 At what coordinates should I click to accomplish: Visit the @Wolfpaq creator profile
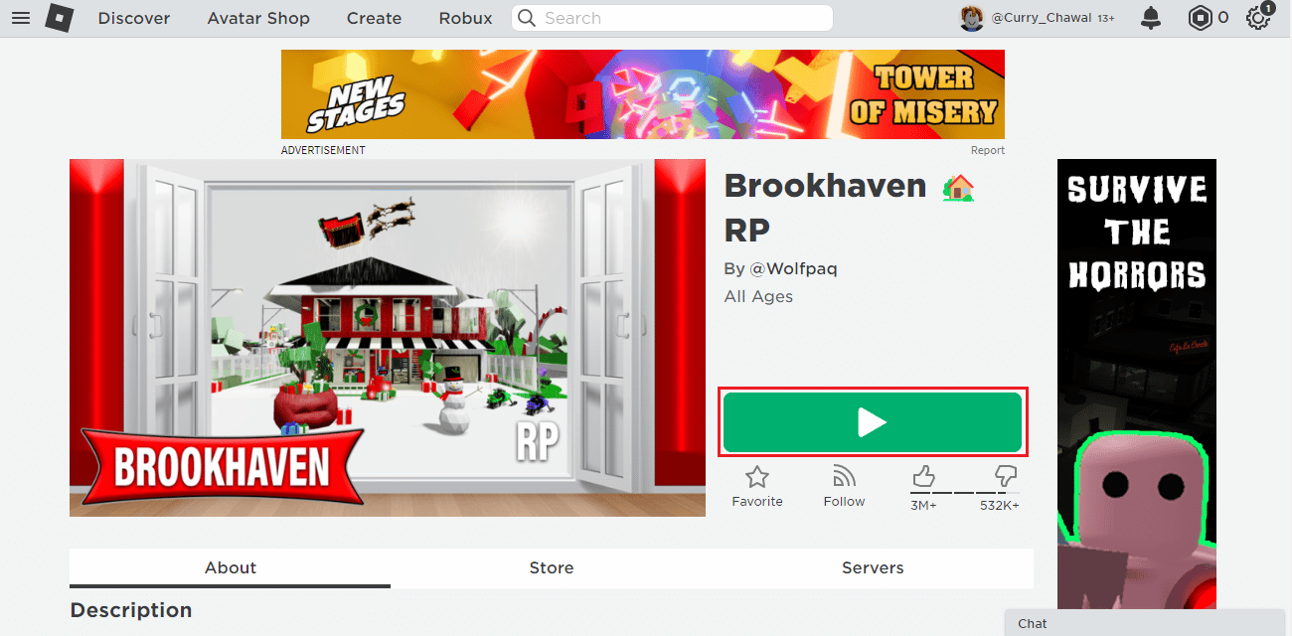(792, 268)
